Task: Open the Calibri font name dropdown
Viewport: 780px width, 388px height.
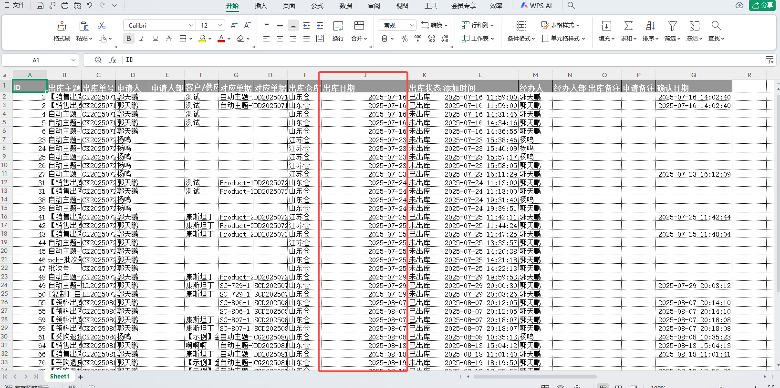Action: (191, 25)
